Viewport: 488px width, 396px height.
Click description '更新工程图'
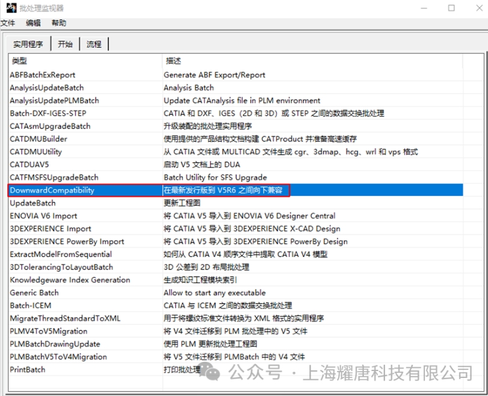click(x=182, y=203)
